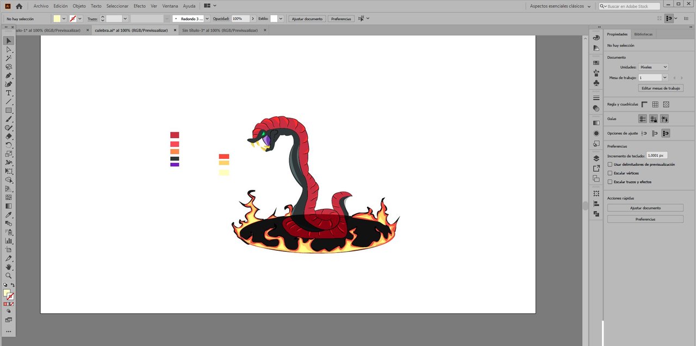Viewport: 696px width, 346px height.
Task: Toggle show guides button
Action: [x=643, y=119]
